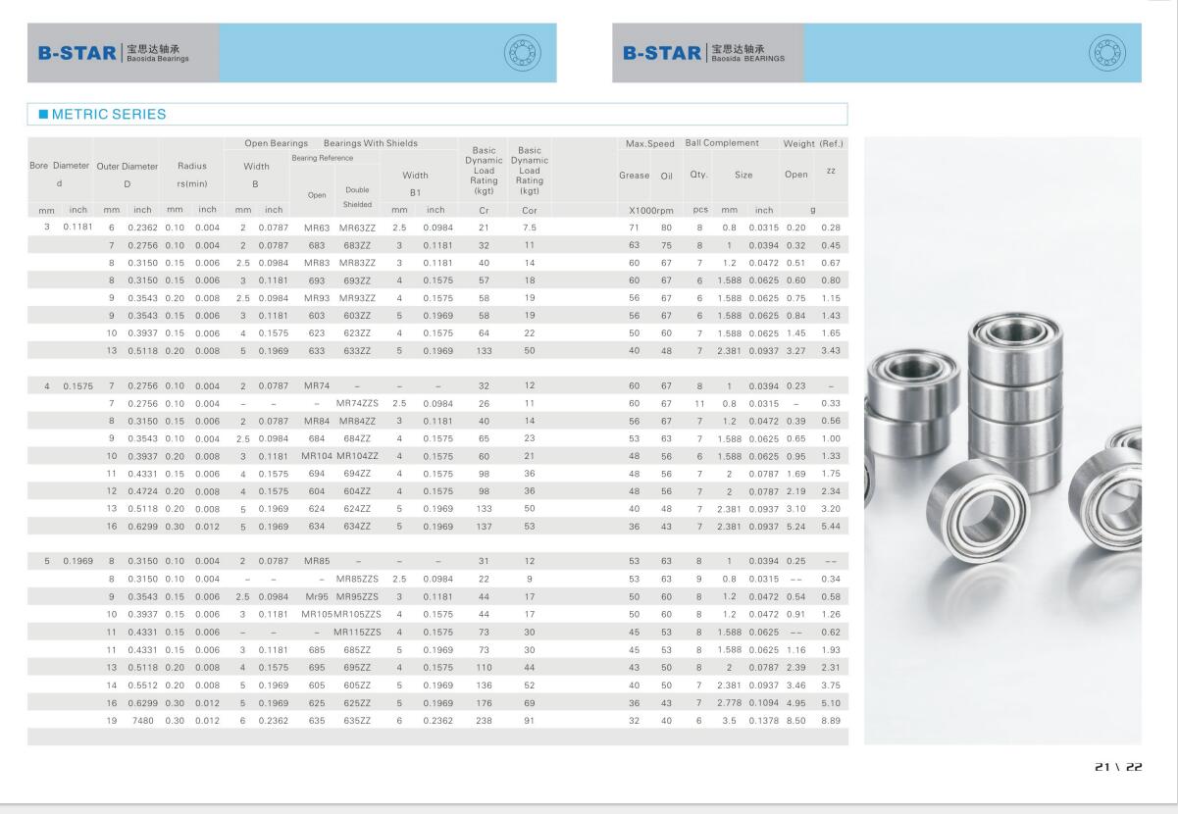This screenshot has width=1178, height=814.
Task: Click the page number 21 \ 22
Action: point(1118,768)
